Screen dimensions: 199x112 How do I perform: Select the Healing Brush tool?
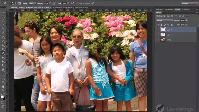click(x=3, y=37)
